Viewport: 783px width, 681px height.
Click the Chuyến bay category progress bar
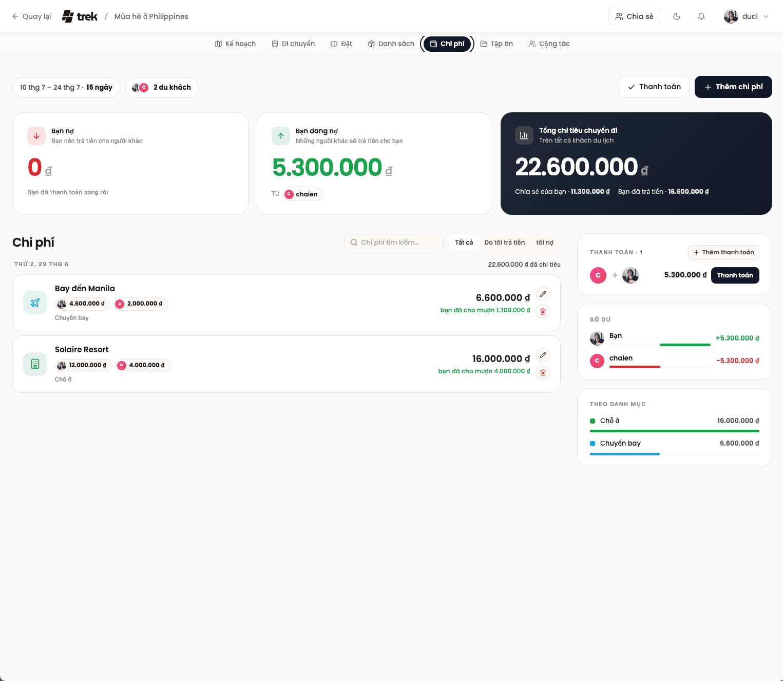[x=675, y=454]
